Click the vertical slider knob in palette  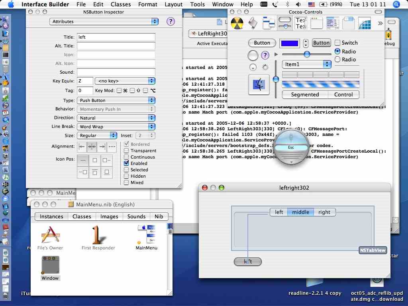click(276, 79)
